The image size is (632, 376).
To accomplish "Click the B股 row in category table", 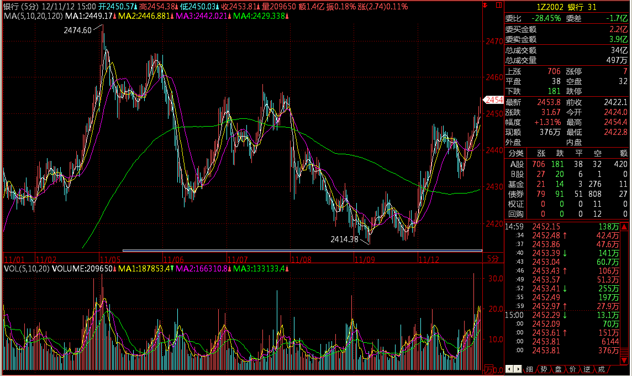I will point(566,174).
